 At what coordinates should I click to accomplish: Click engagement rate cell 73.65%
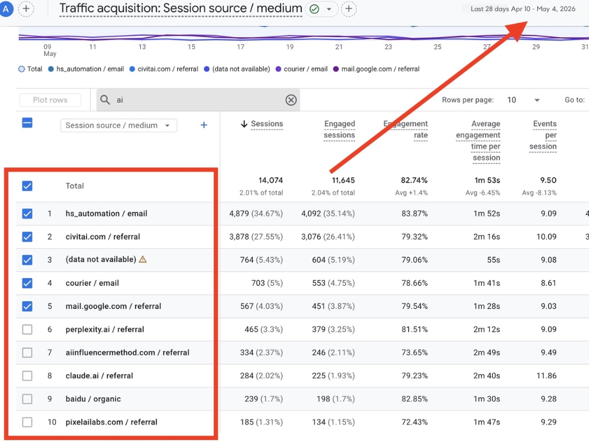tap(414, 352)
